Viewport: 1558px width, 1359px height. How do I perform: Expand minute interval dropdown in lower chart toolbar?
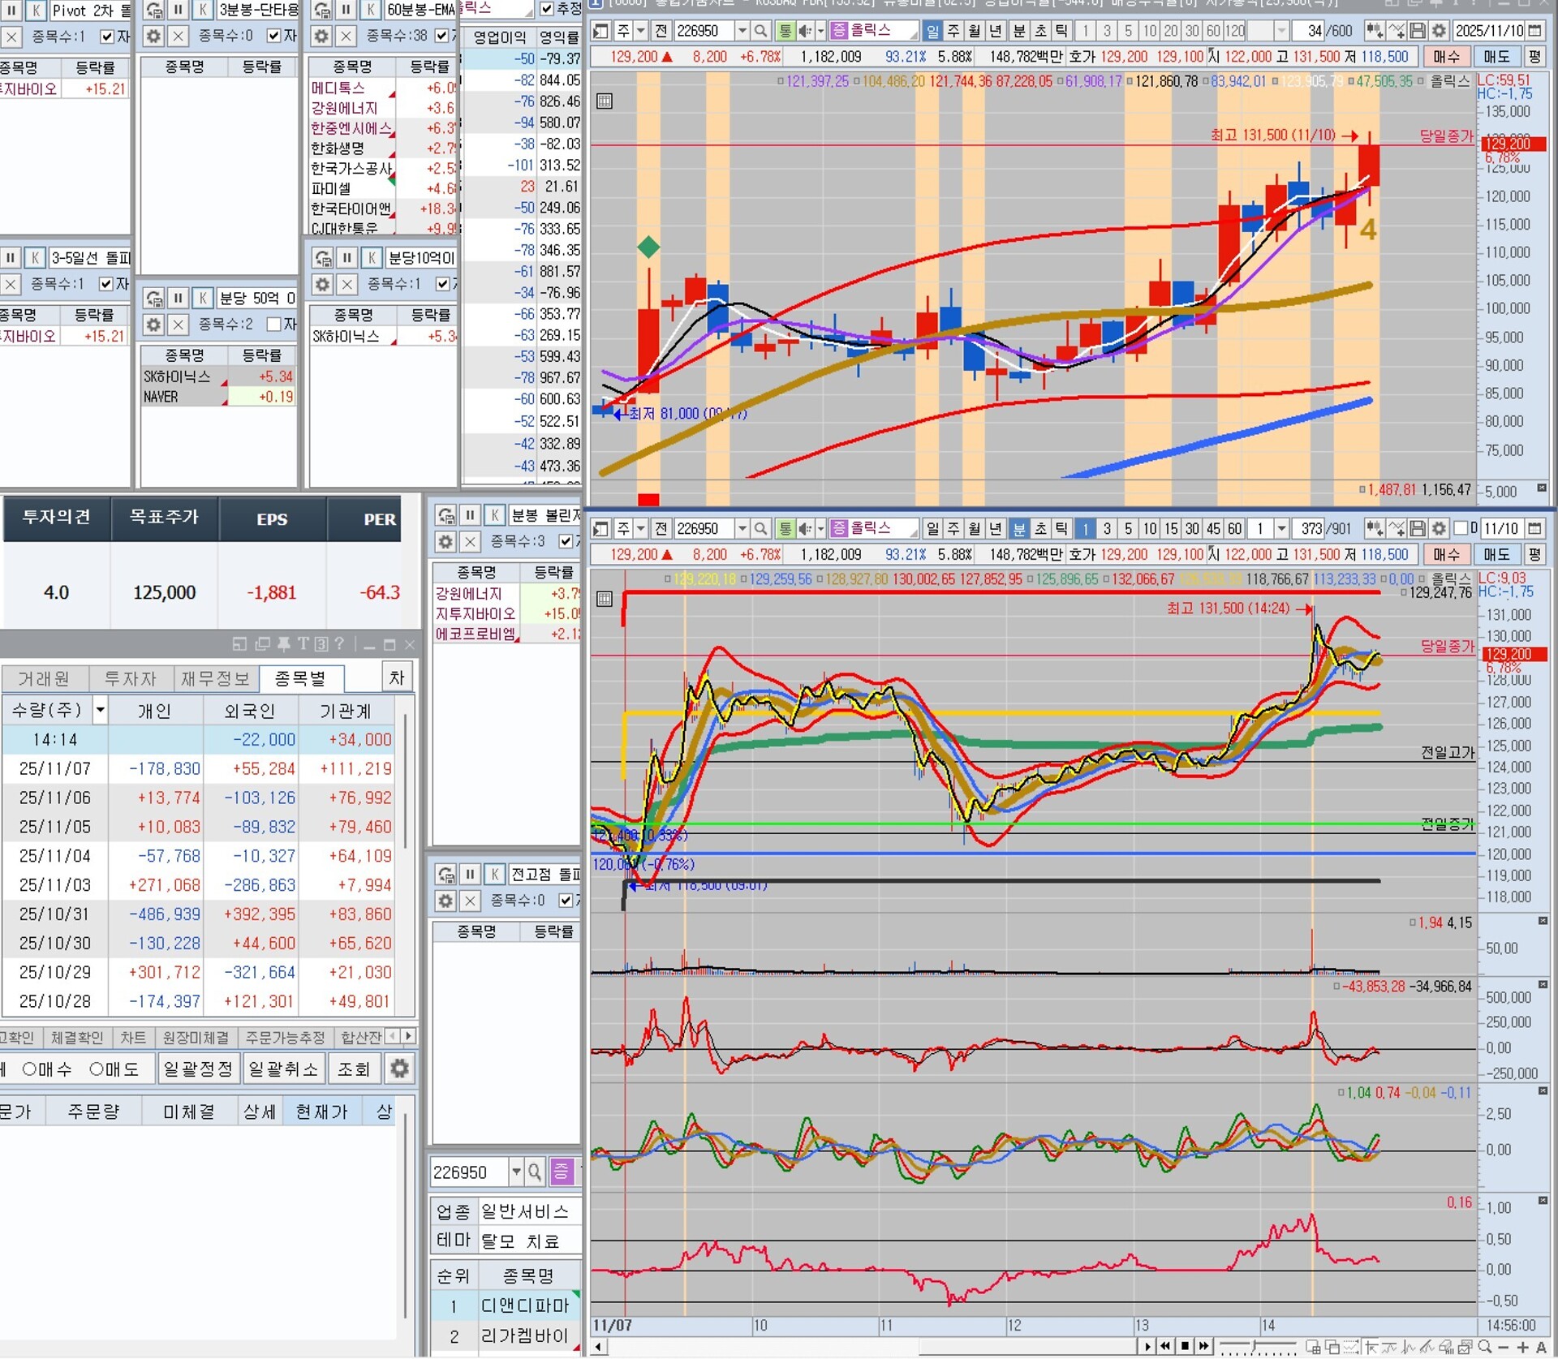pyautogui.click(x=1281, y=529)
